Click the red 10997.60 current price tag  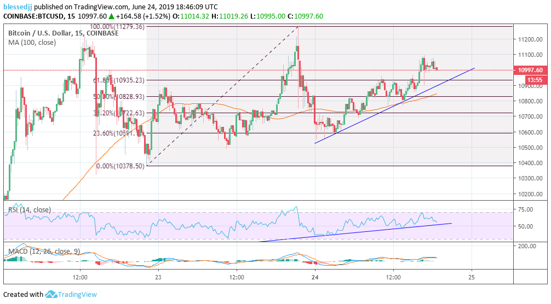pyautogui.click(x=530, y=70)
